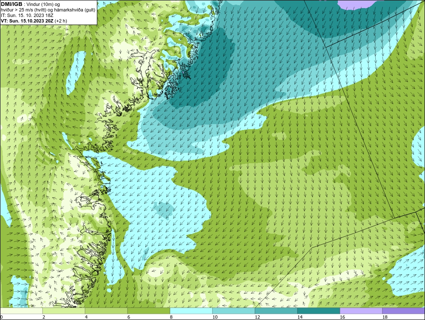Click the legend label '18'

click(385, 317)
